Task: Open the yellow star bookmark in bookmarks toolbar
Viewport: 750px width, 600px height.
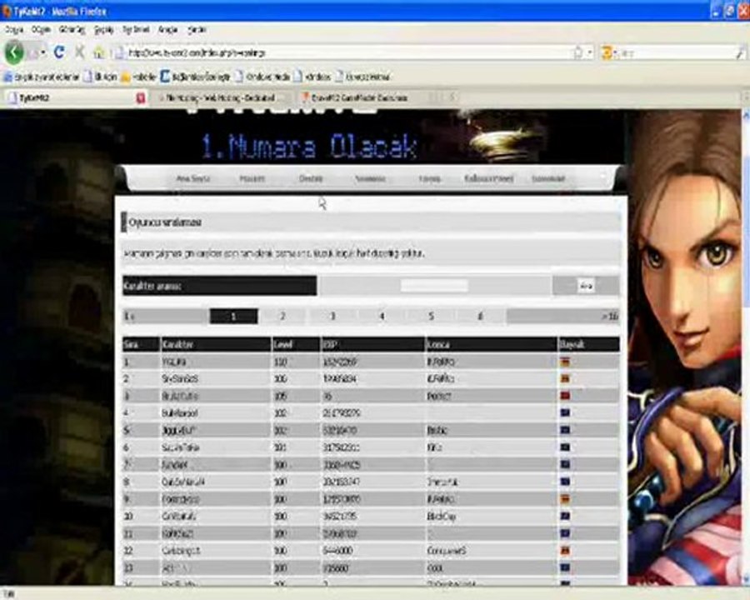Action: click(126, 77)
